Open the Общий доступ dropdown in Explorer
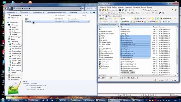The height and width of the screenshot is (102, 181). coord(38,12)
